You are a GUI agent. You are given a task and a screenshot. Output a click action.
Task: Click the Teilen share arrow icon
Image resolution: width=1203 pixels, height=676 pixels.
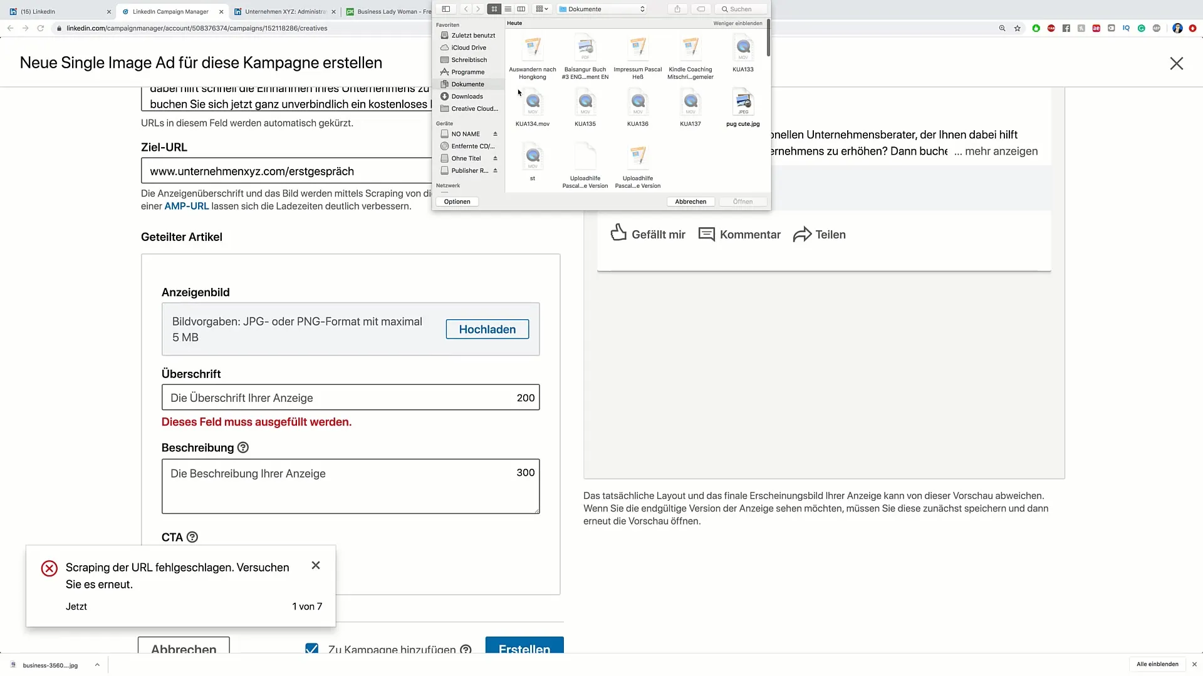click(802, 235)
